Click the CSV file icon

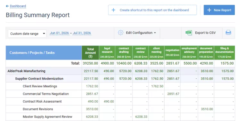pyautogui.click(x=188, y=32)
